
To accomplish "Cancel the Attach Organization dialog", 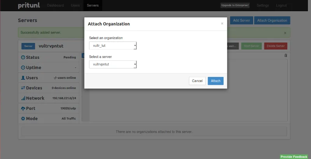I will pyautogui.click(x=197, y=81).
